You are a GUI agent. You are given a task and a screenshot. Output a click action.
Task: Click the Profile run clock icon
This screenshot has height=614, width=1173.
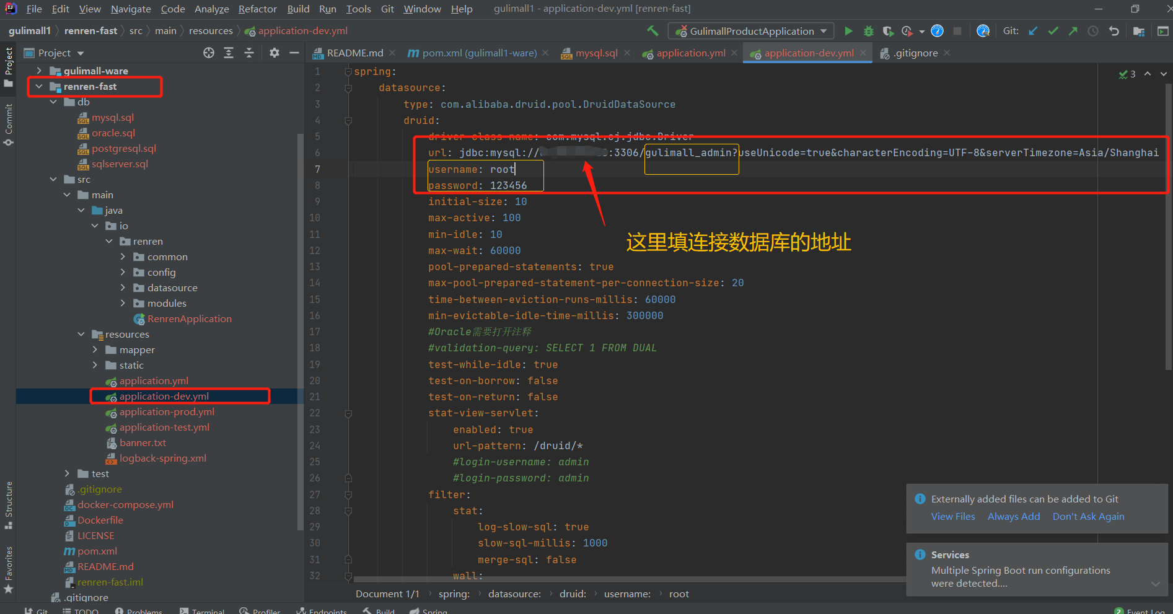[x=907, y=31]
